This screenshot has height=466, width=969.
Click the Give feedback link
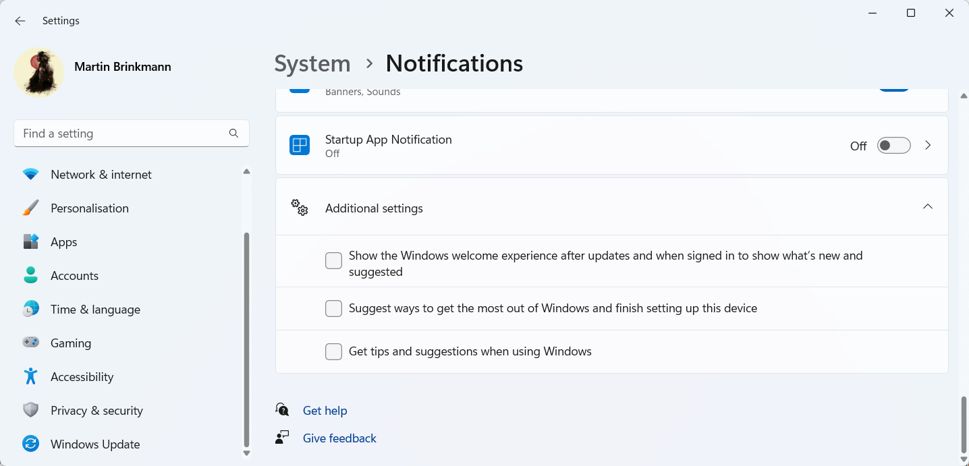(x=339, y=438)
